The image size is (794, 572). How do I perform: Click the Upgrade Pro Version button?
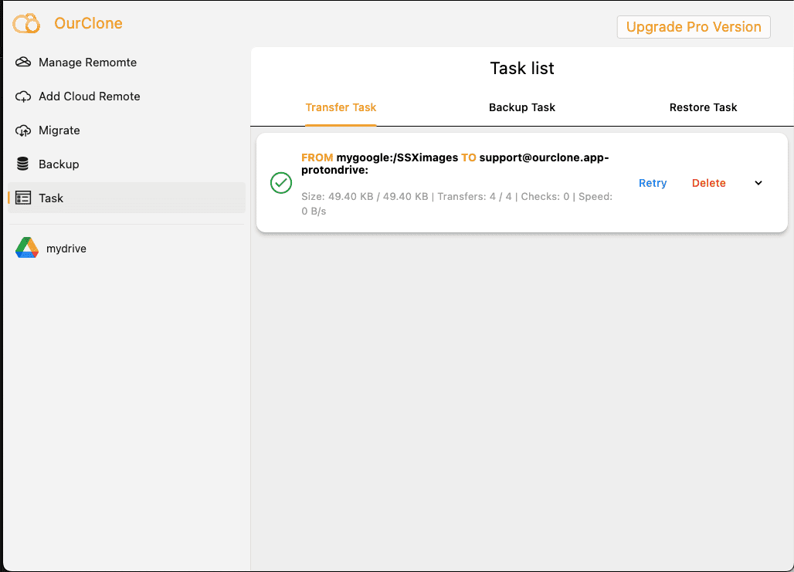694,27
